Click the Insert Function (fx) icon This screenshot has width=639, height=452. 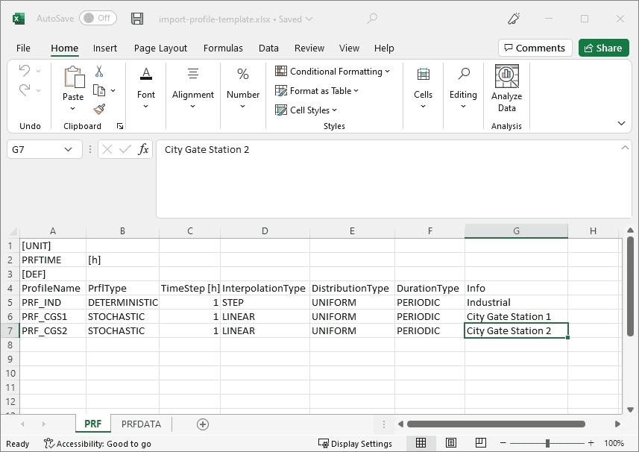143,149
